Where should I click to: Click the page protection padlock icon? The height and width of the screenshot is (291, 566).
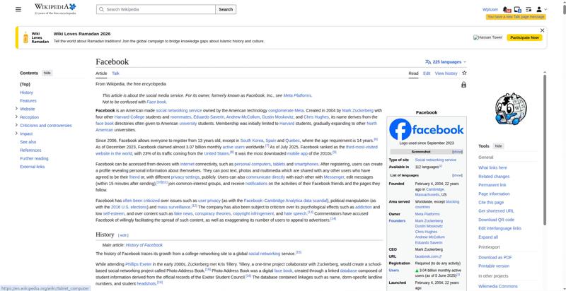[x=463, y=85]
